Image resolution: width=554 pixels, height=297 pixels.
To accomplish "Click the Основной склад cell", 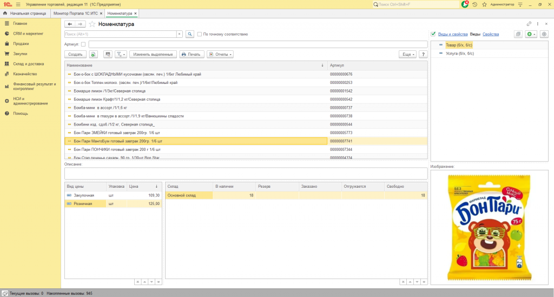I will point(189,195).
